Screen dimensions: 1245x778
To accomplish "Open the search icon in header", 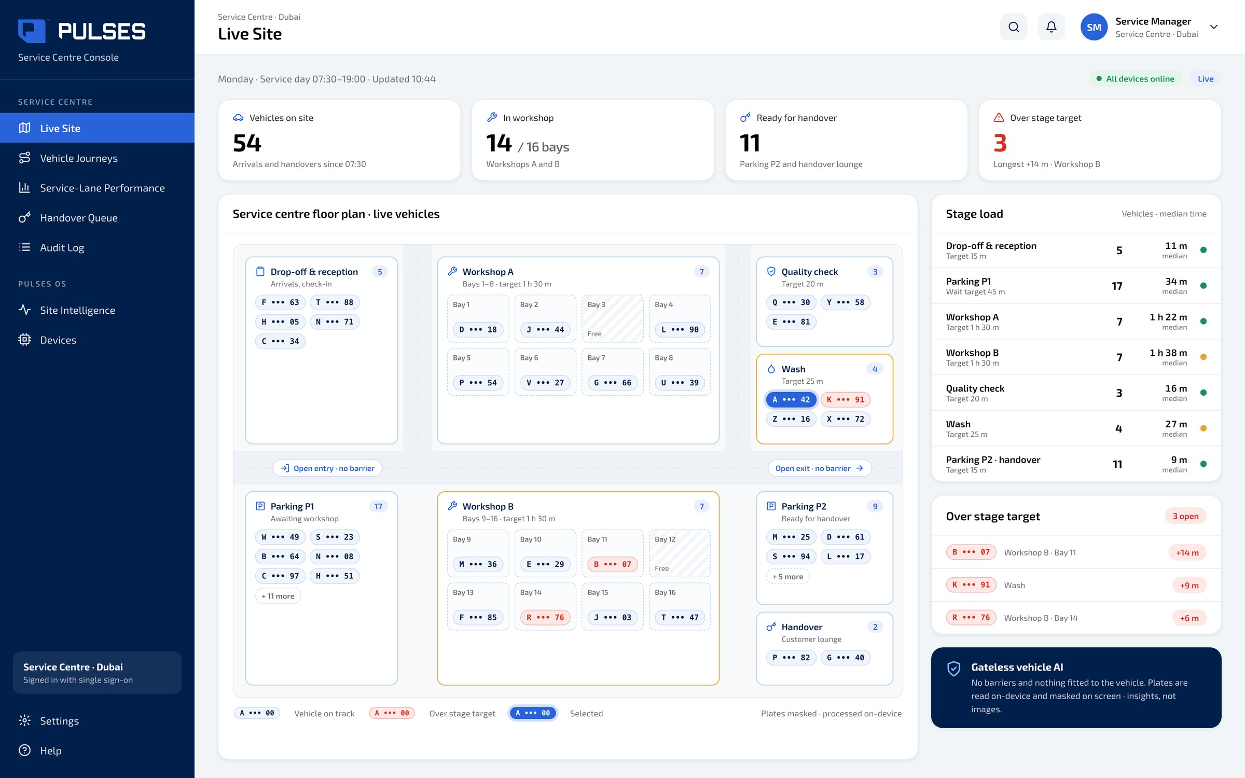I will click(1014, 27).
